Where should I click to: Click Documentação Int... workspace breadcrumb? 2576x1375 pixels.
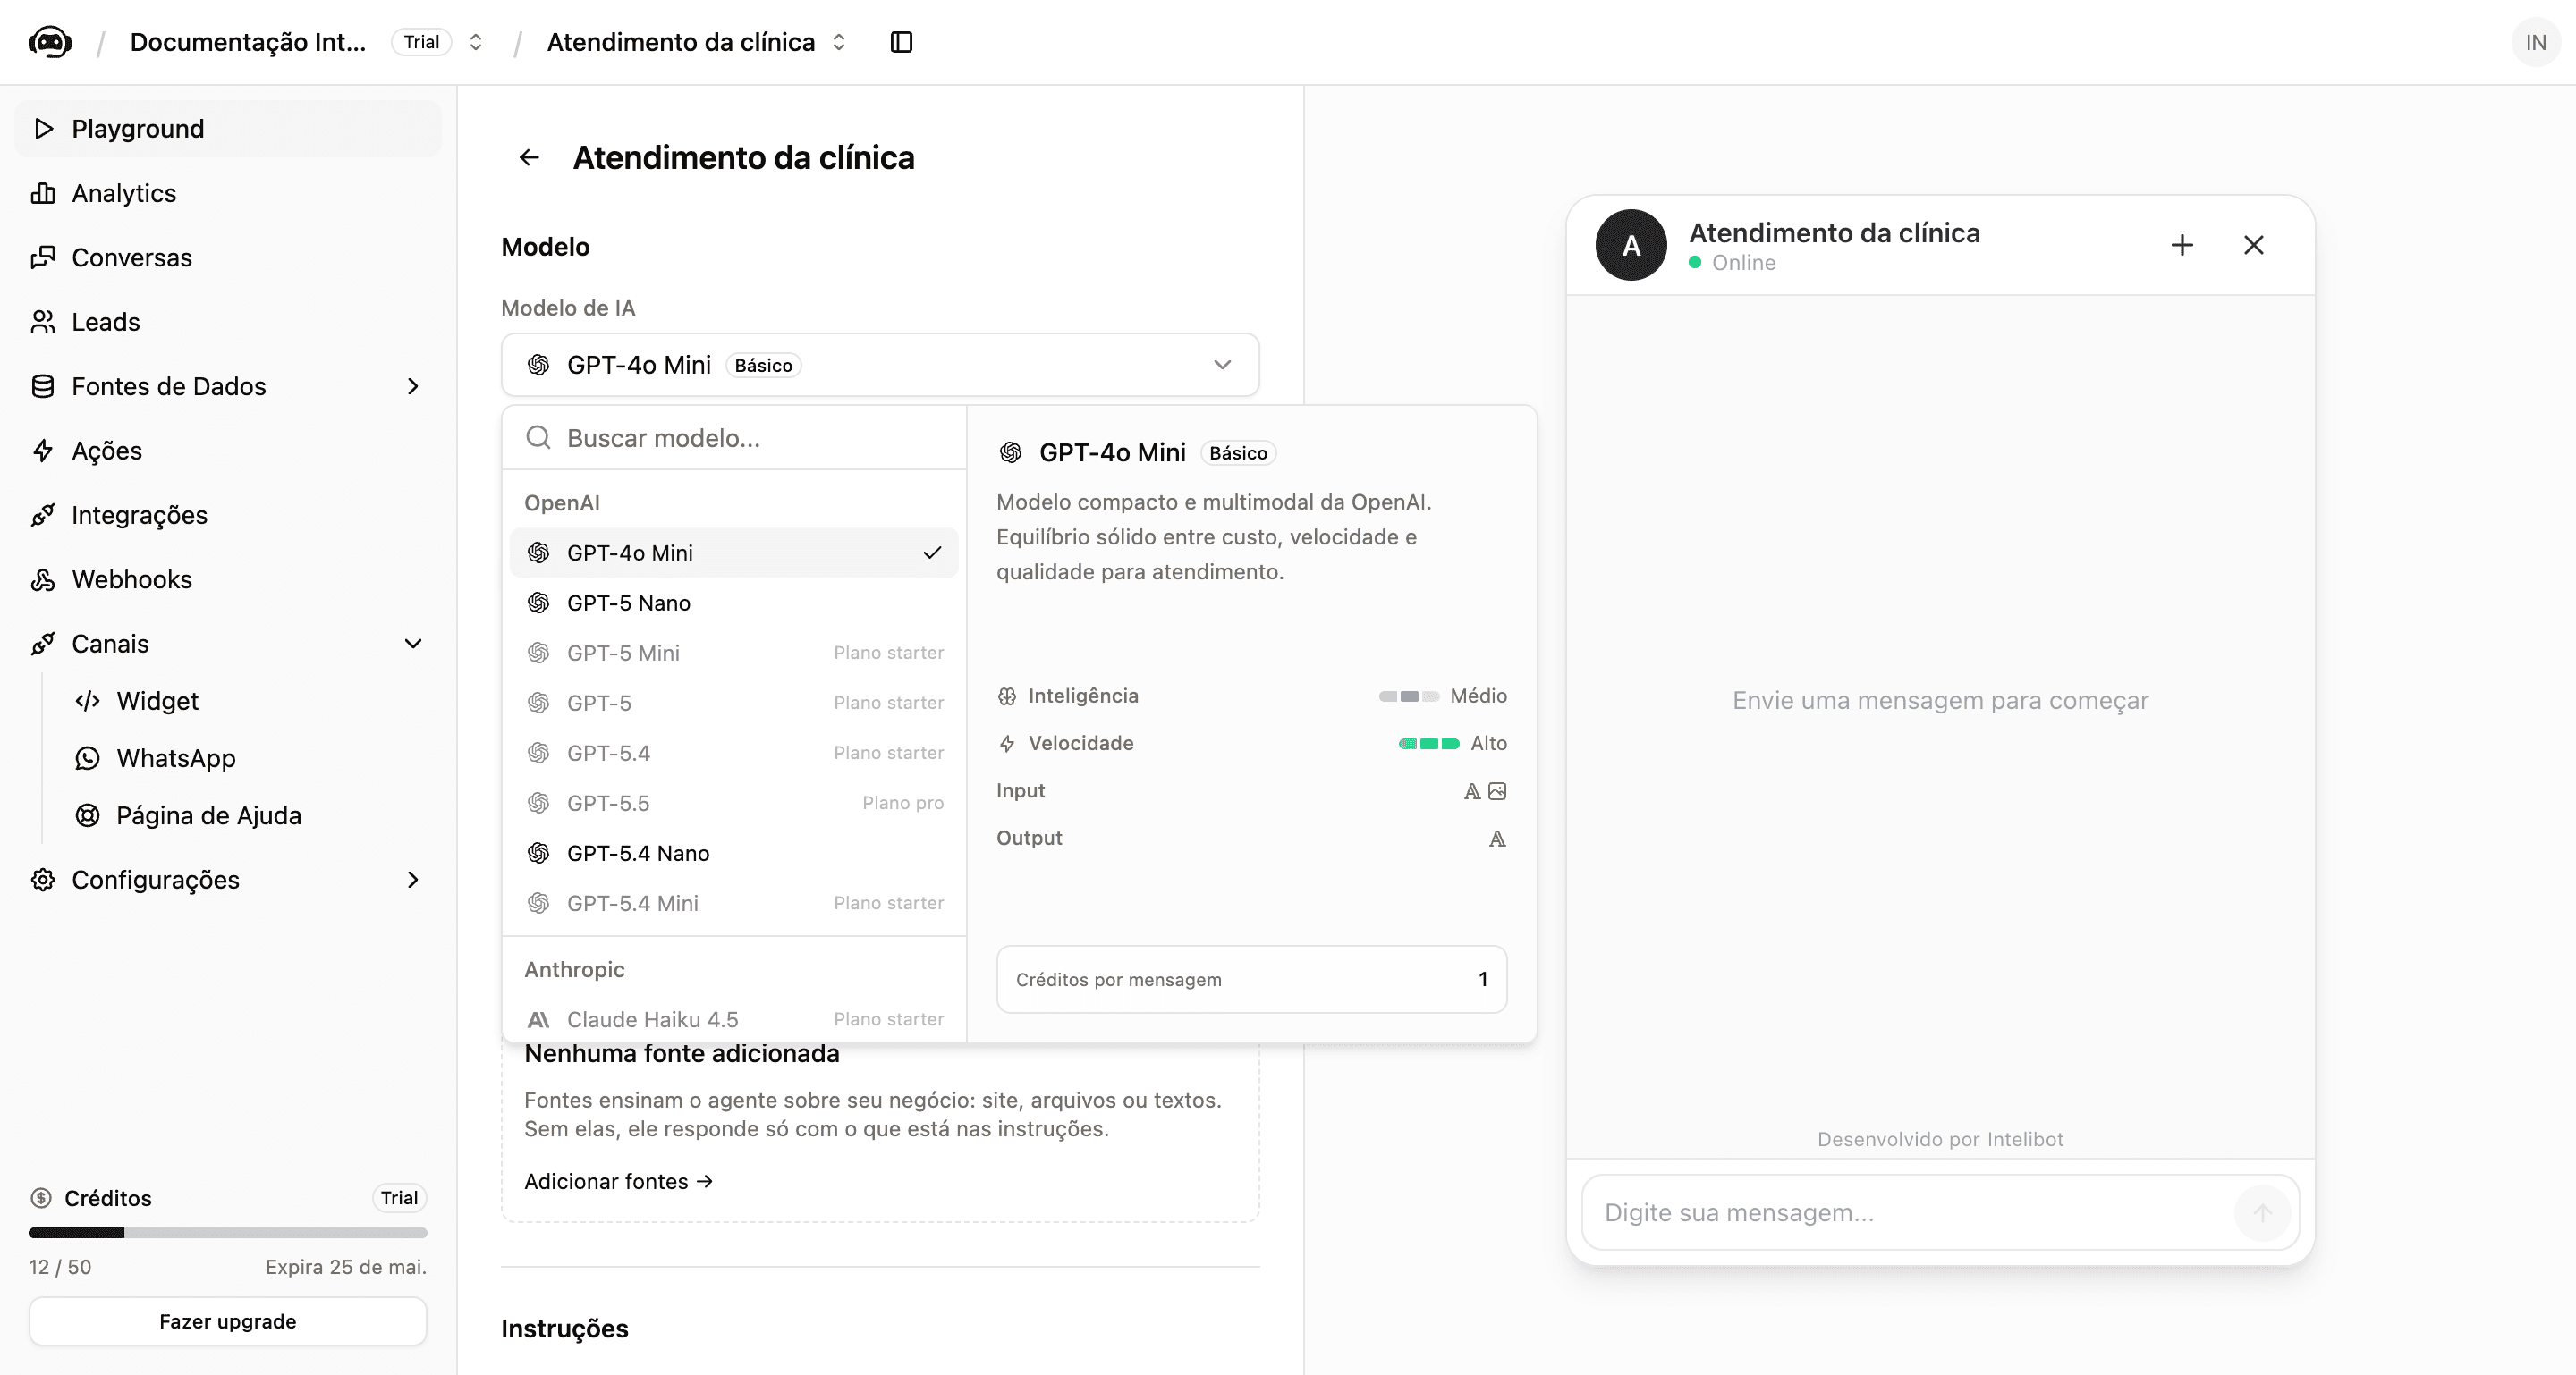pos(248,42)
